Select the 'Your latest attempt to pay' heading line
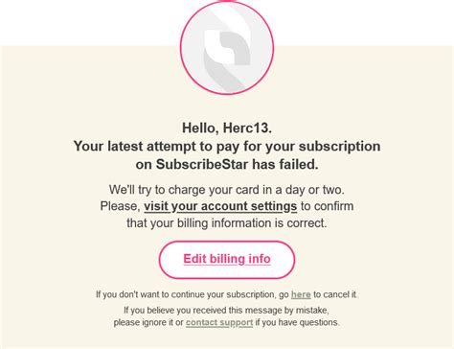Image resolution: width=454 pixels, height=349 pixels. (x=227, y=147)
